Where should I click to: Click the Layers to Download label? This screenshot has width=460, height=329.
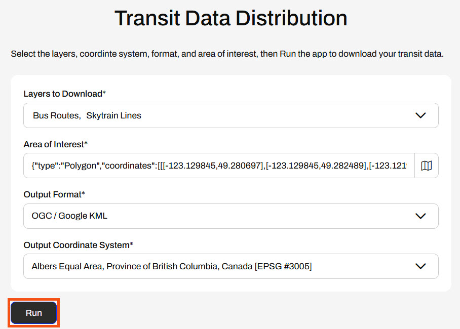tap(64, 94)
